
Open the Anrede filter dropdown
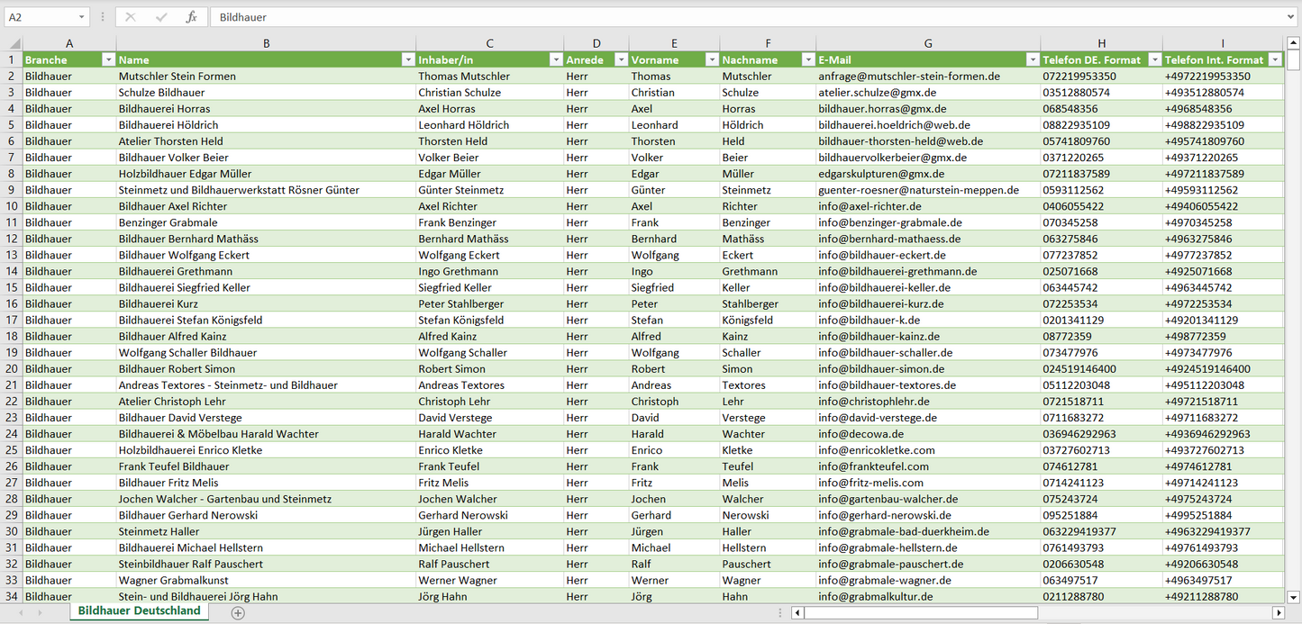tap(620, 60)
